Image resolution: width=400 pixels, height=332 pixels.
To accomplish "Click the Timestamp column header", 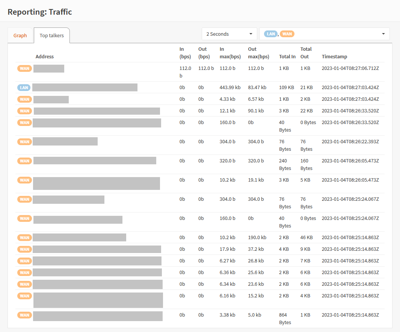I will point(334,57).
